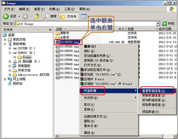
Task: Open the 收藏(A) menu
Action: pos(54,9)
